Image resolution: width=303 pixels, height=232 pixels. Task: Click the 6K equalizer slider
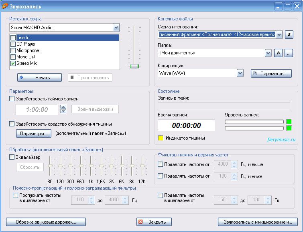(x=122, y=166)
